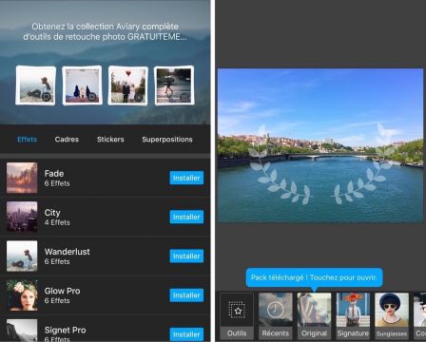
Task: Tap the second promo photo with building
Action: [x=83, y=85]
